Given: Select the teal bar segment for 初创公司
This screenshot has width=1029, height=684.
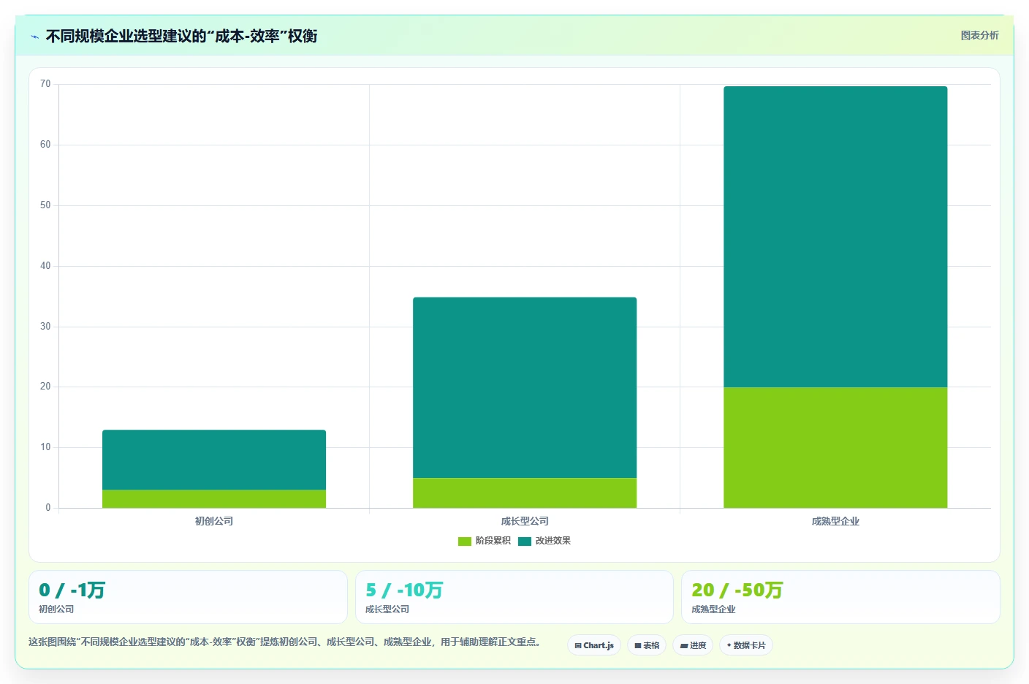Looking at the screenshot, I should [x=214, y=460].
